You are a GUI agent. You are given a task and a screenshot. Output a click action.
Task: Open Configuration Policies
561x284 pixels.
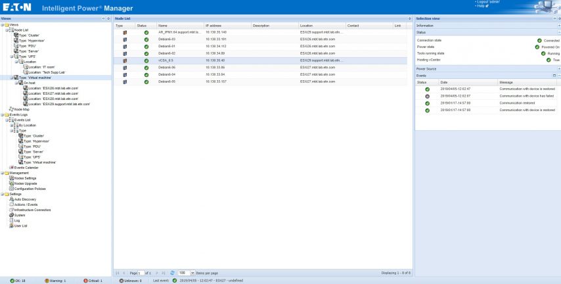click(x=31, y=189)
